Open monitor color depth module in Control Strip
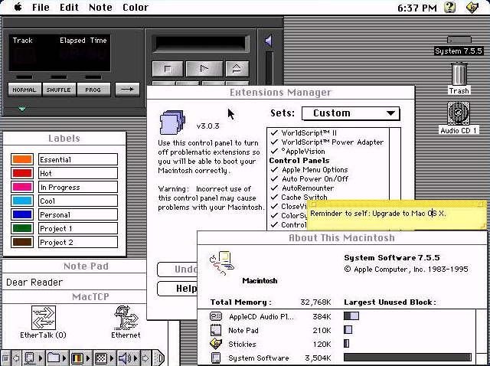This screenshot has height=366, width=490. (80, 358)
